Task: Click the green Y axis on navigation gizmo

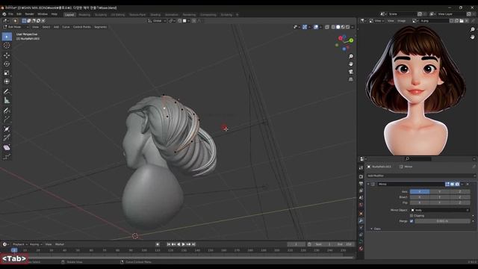Action: 351,40
